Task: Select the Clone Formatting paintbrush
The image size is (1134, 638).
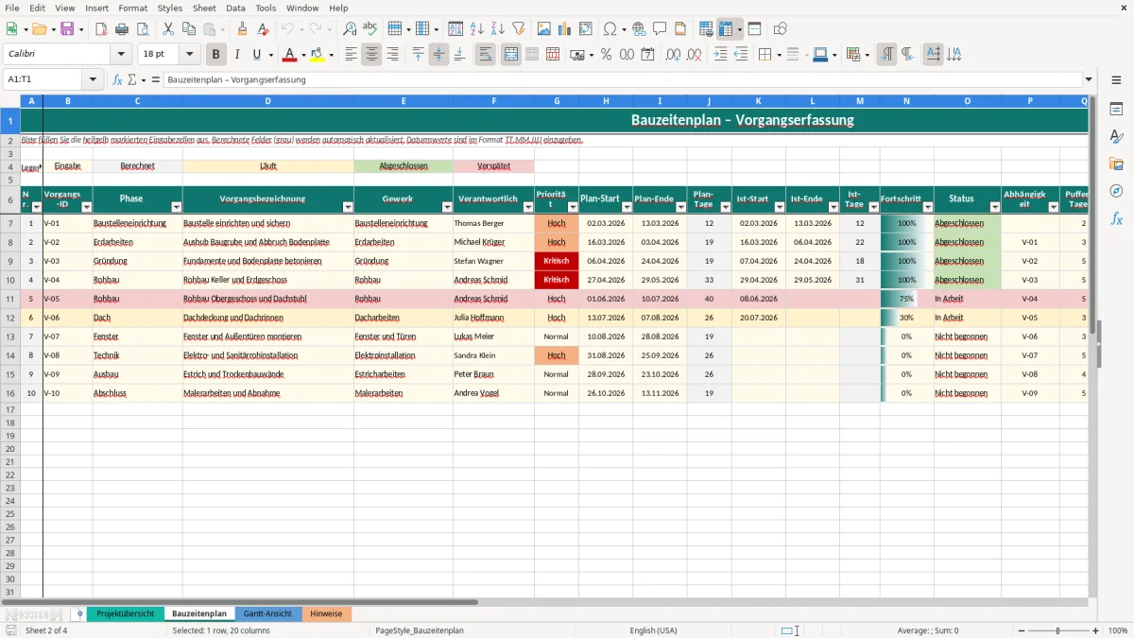Action: click(x=242, y=29)
